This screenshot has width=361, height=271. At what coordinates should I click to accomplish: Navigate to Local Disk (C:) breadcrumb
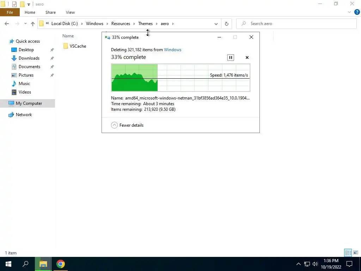point(65,24)
